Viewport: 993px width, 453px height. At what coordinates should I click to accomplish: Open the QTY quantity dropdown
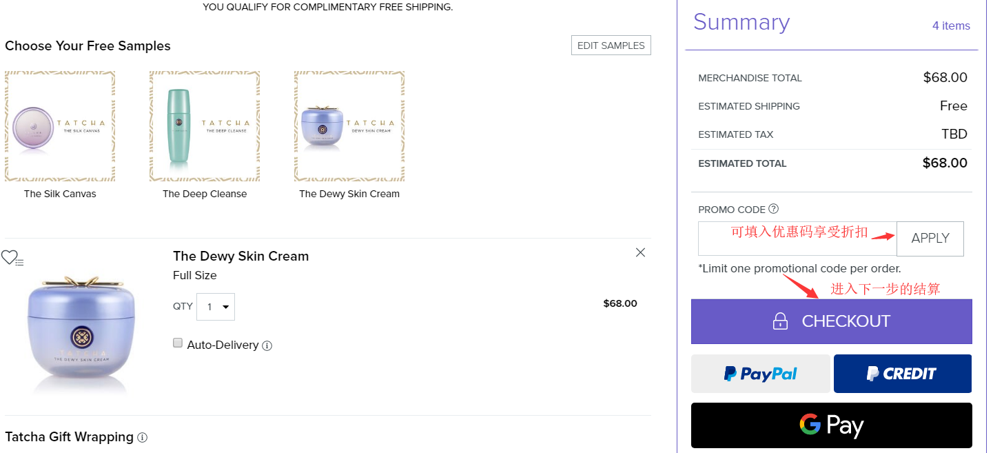(216, 307)
